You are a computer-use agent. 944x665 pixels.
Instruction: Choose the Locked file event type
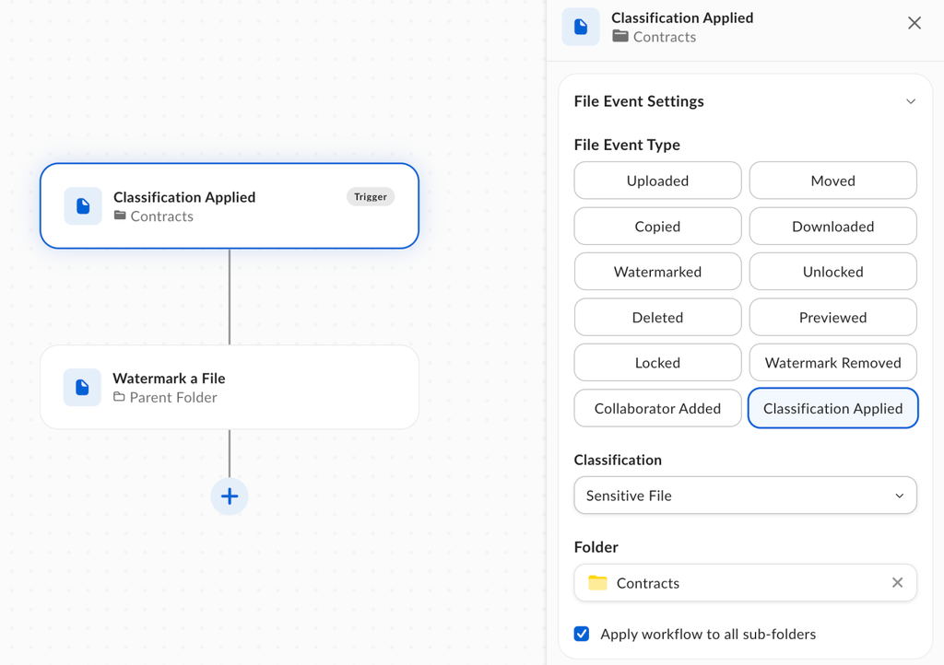pyautogui.click(x=657, y=363)
